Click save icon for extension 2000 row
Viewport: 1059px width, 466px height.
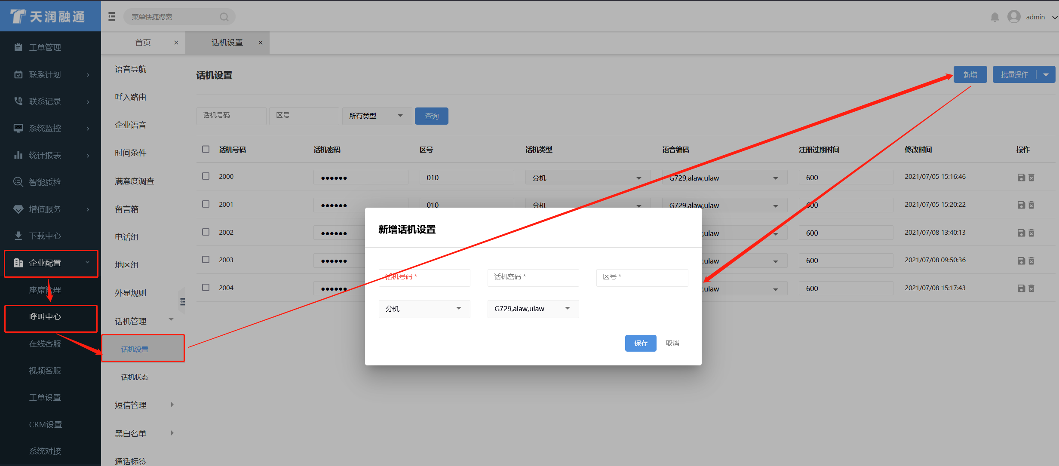tap(1021, 178)
